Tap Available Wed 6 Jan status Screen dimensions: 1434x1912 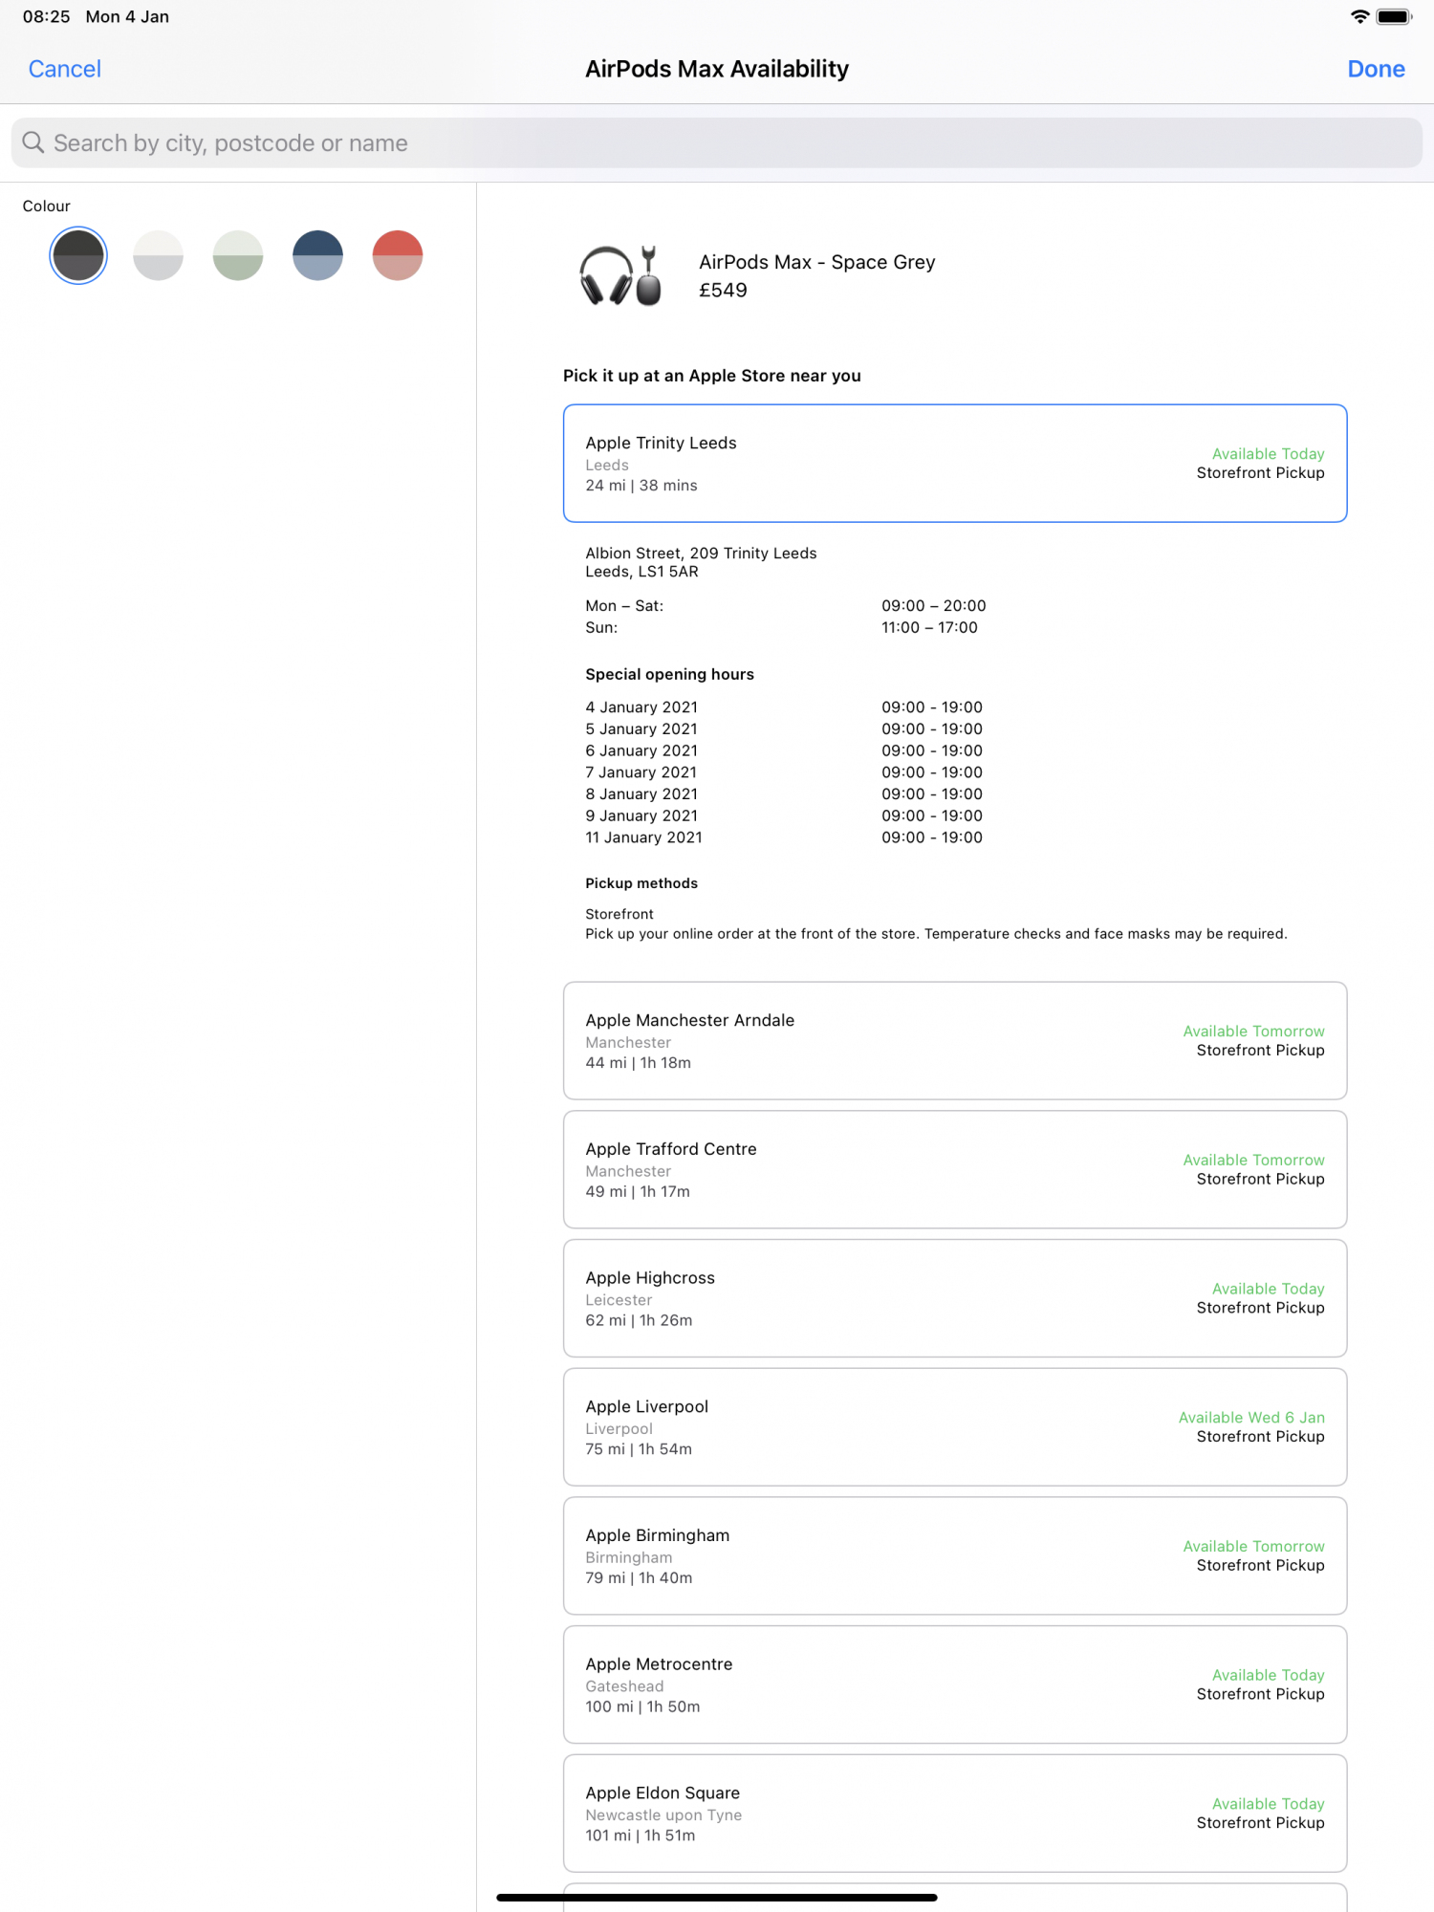click(x=1251, y=1418)
